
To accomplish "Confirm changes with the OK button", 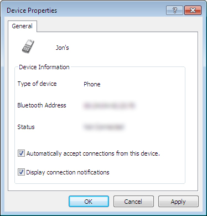I will point(89,202).
